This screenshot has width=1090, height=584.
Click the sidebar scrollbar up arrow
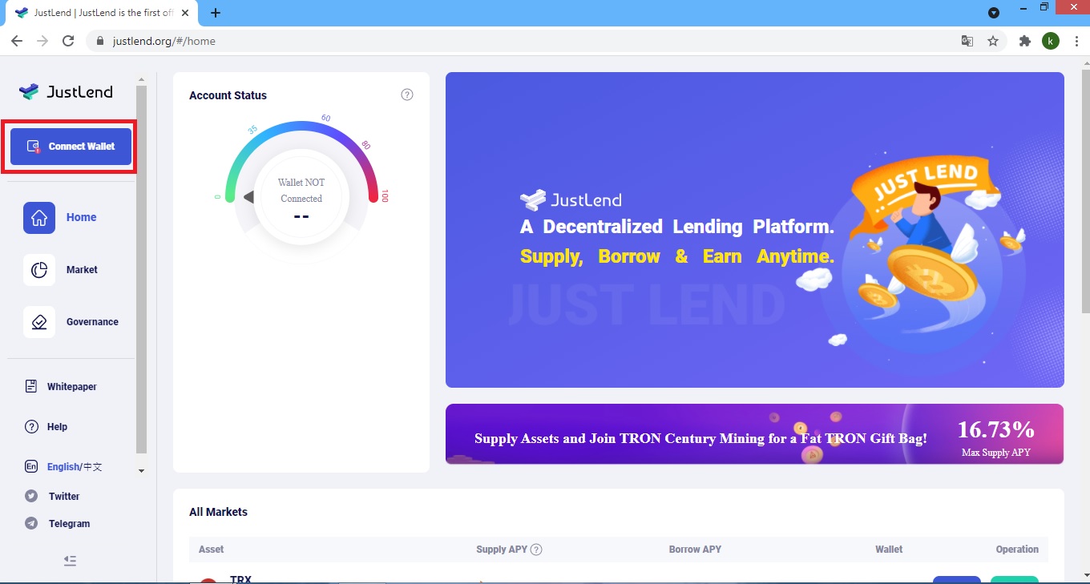click(142, 79)
